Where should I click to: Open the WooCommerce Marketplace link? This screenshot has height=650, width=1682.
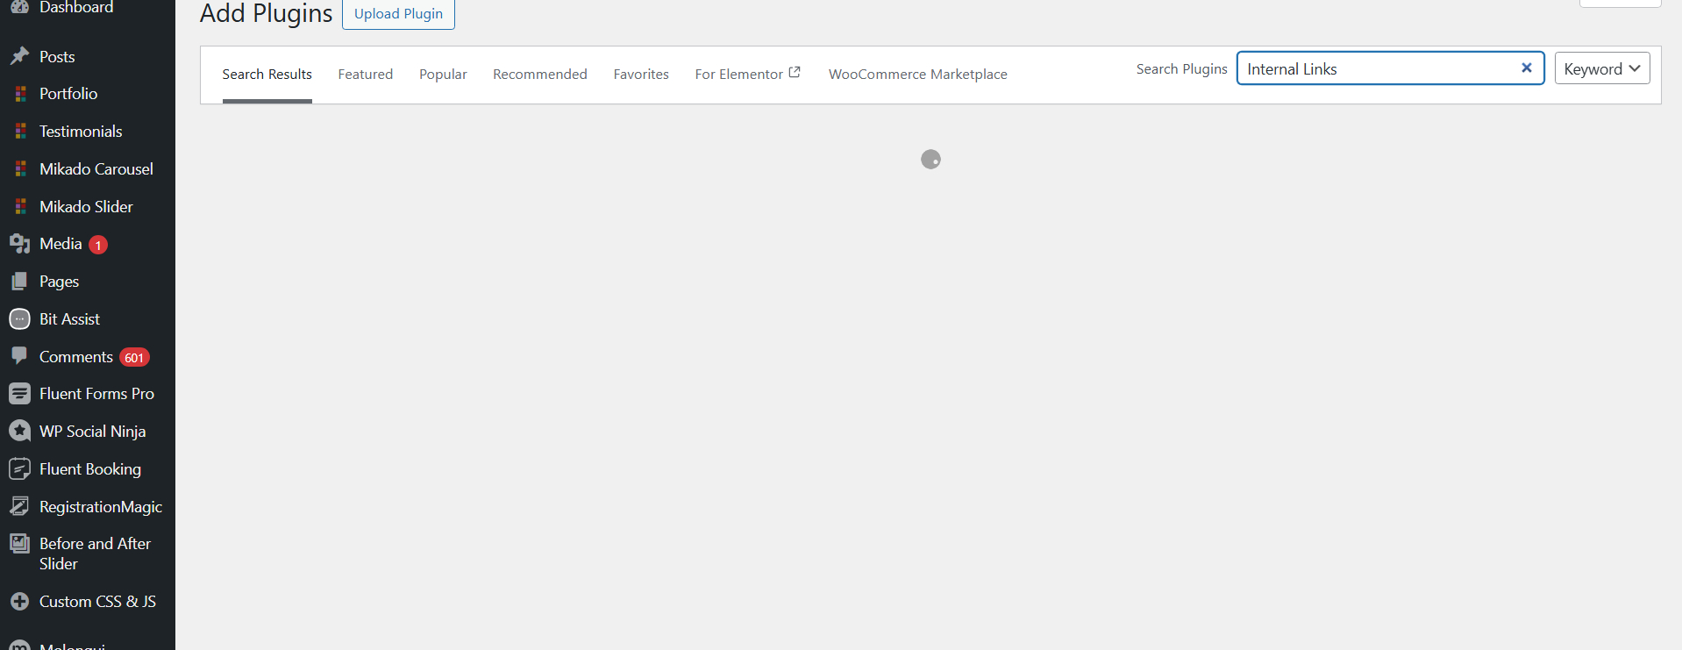coord(917,75)
